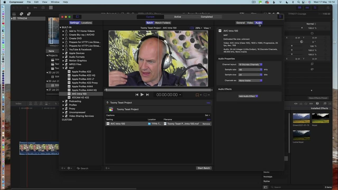Click the settings Search field
Screen dimensions: 338x190
coord(88,168)
